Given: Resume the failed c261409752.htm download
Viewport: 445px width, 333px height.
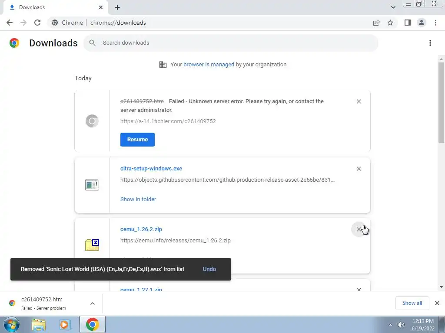Looking at the screenshot, I should (137, 140).
